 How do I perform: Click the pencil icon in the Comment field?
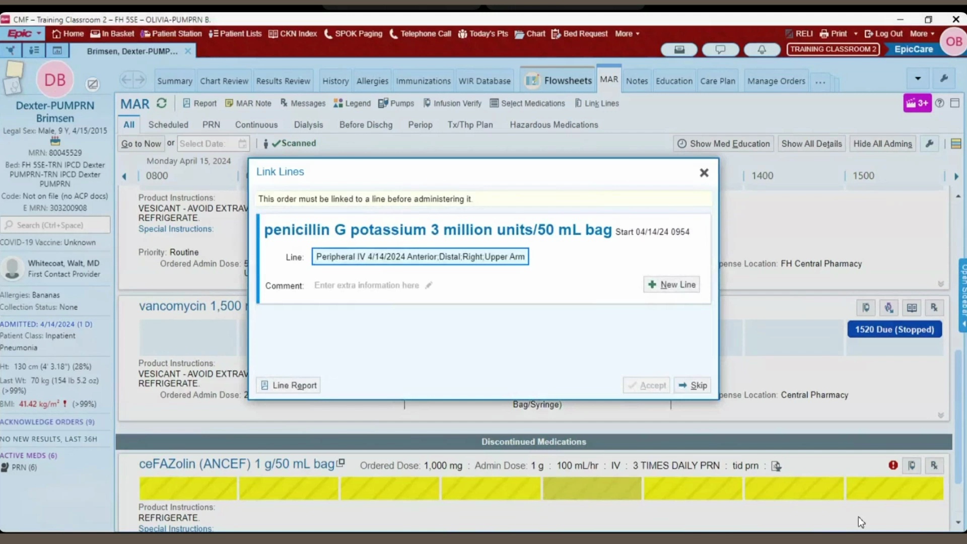coord(429,286)
